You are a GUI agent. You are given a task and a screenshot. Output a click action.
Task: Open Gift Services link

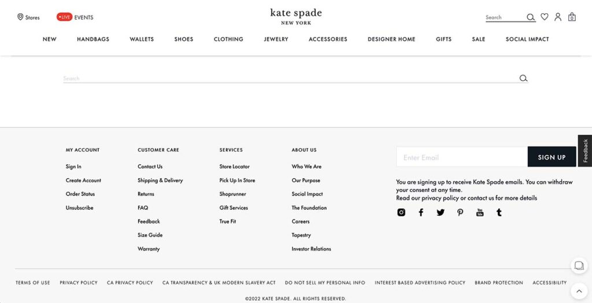tap(234, 208)
